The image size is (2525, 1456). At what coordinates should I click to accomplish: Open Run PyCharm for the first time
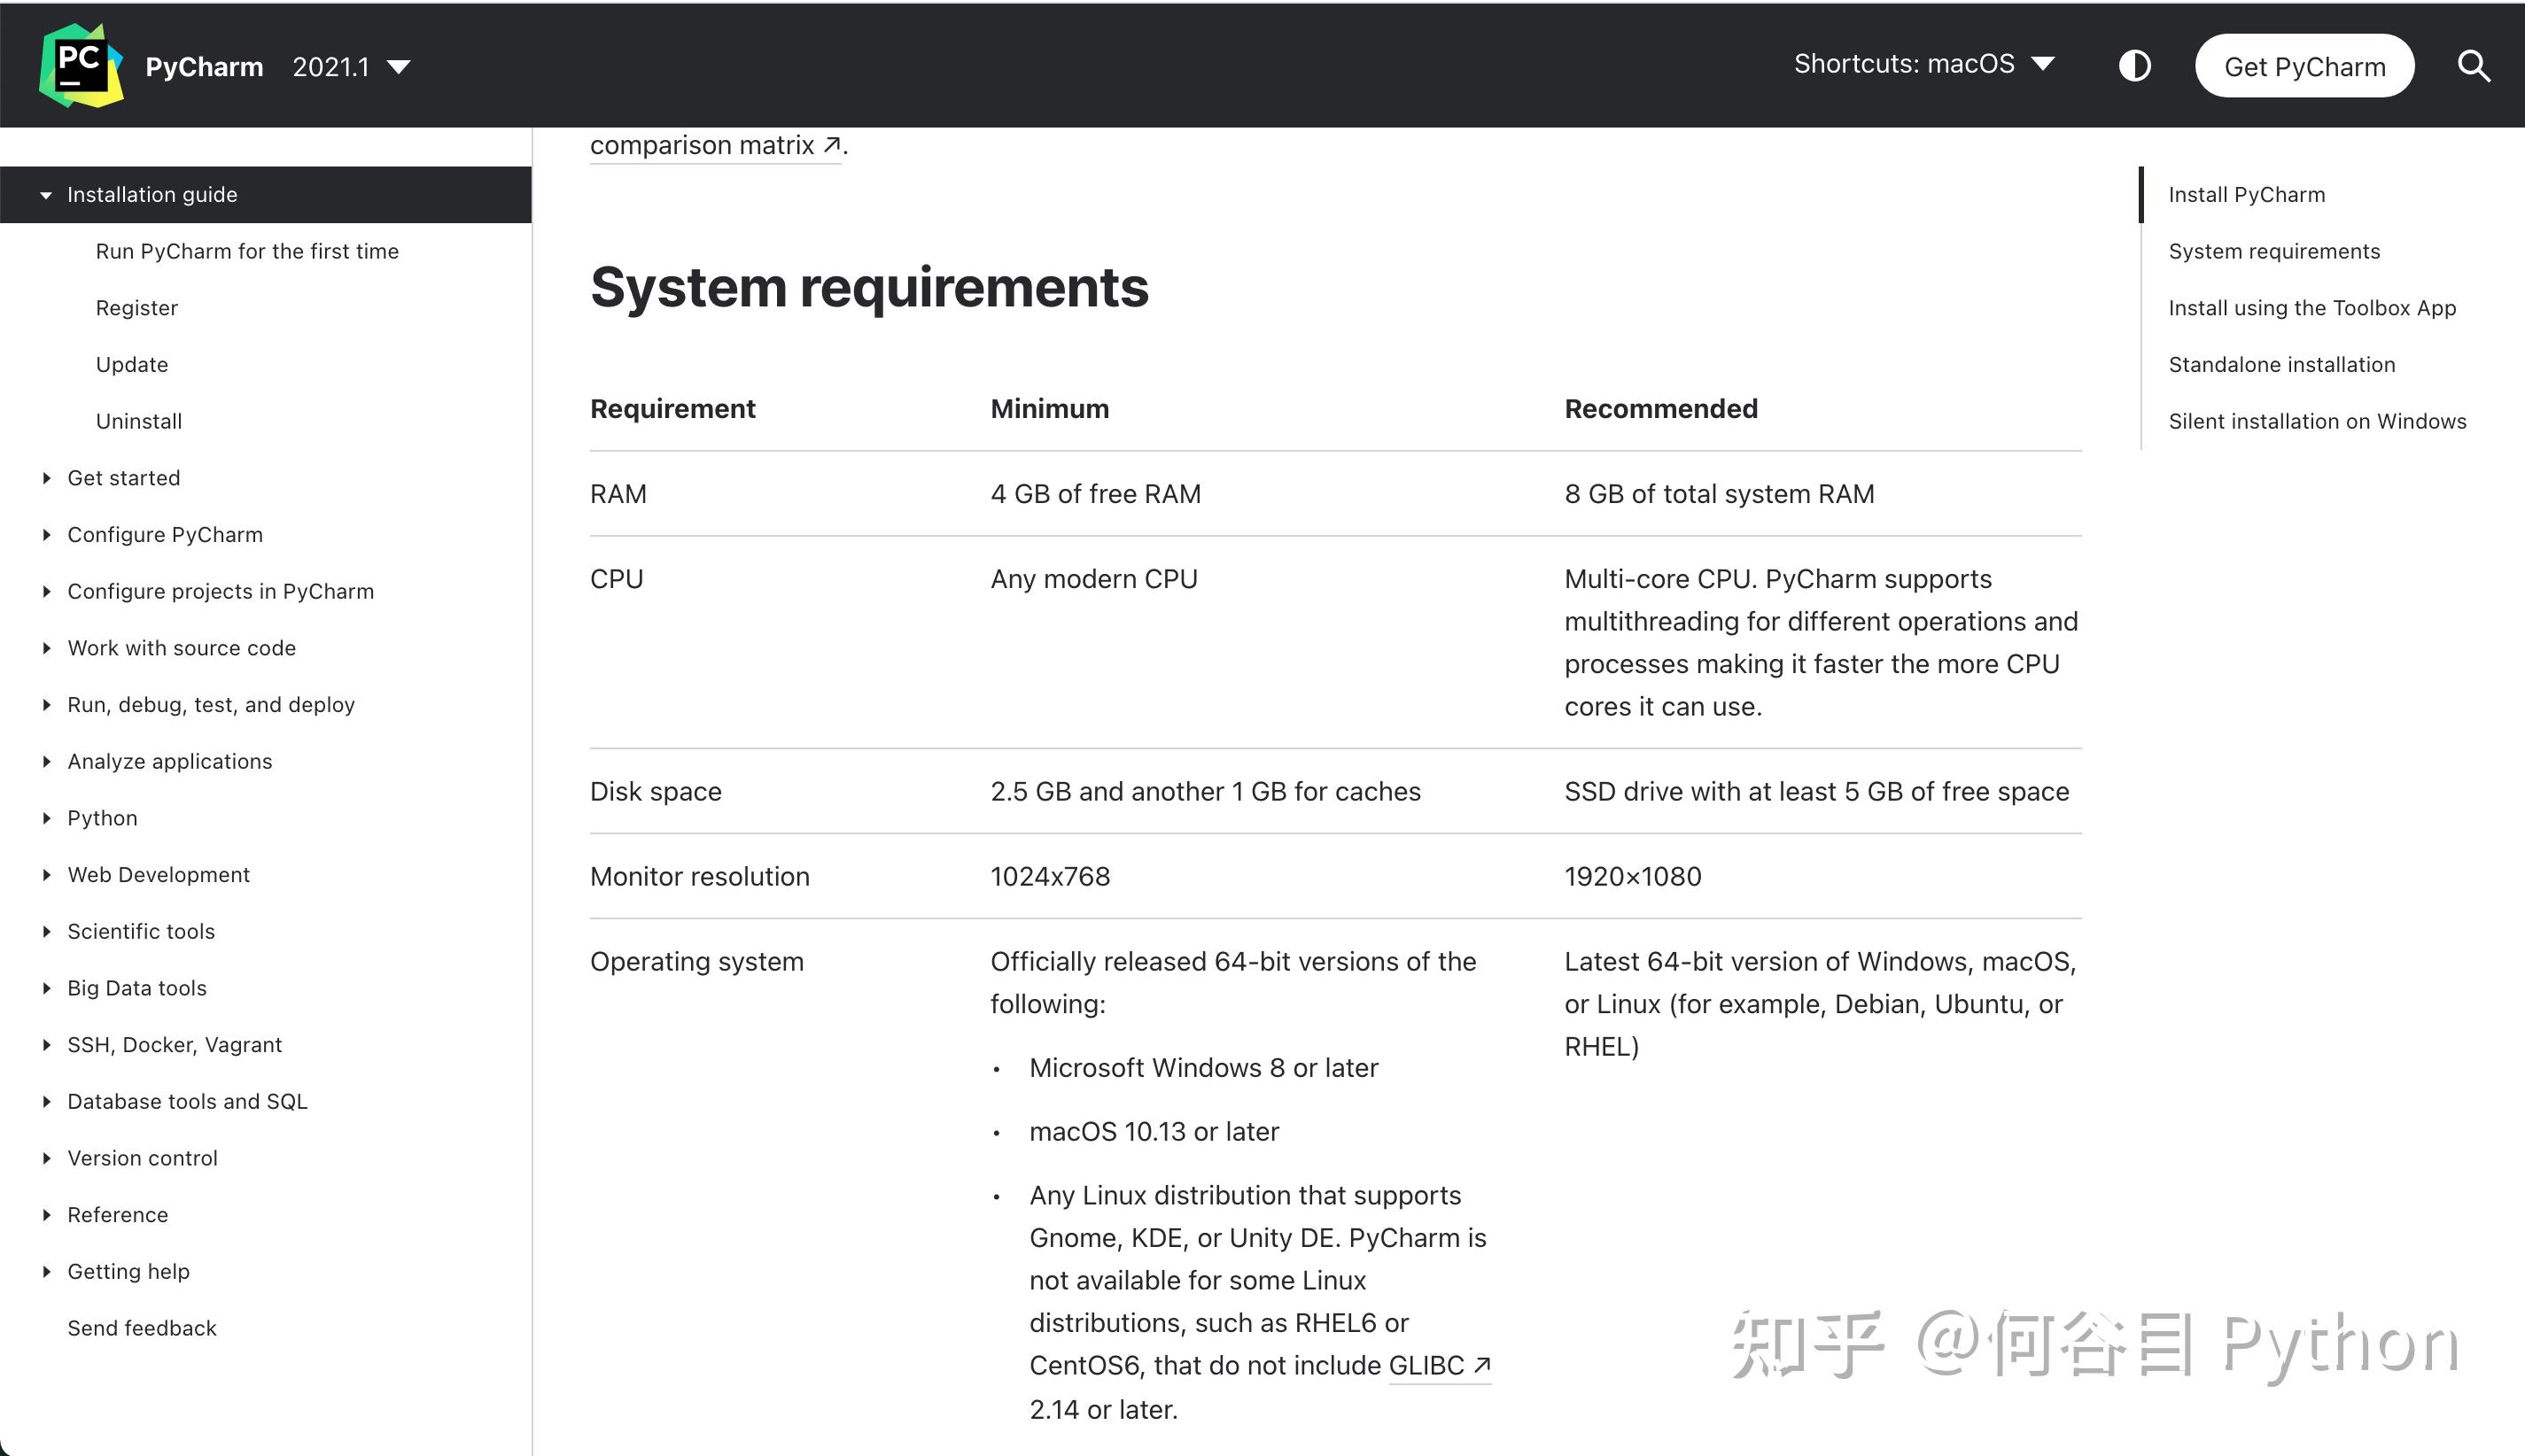tap(247, 251)
